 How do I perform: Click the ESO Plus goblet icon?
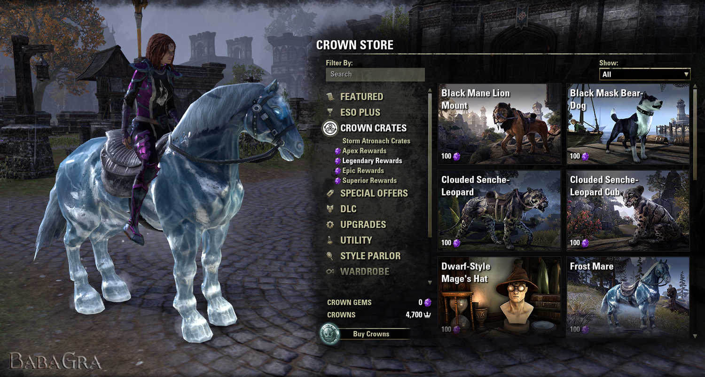(330, 112)
